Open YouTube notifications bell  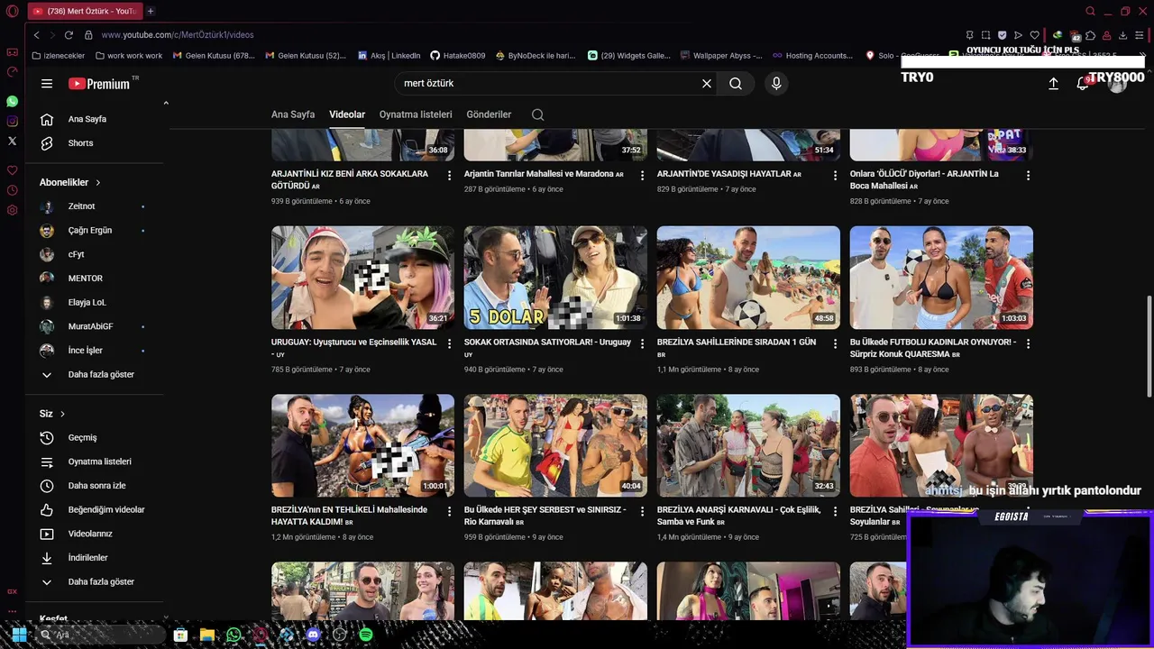pos(1083,83)
